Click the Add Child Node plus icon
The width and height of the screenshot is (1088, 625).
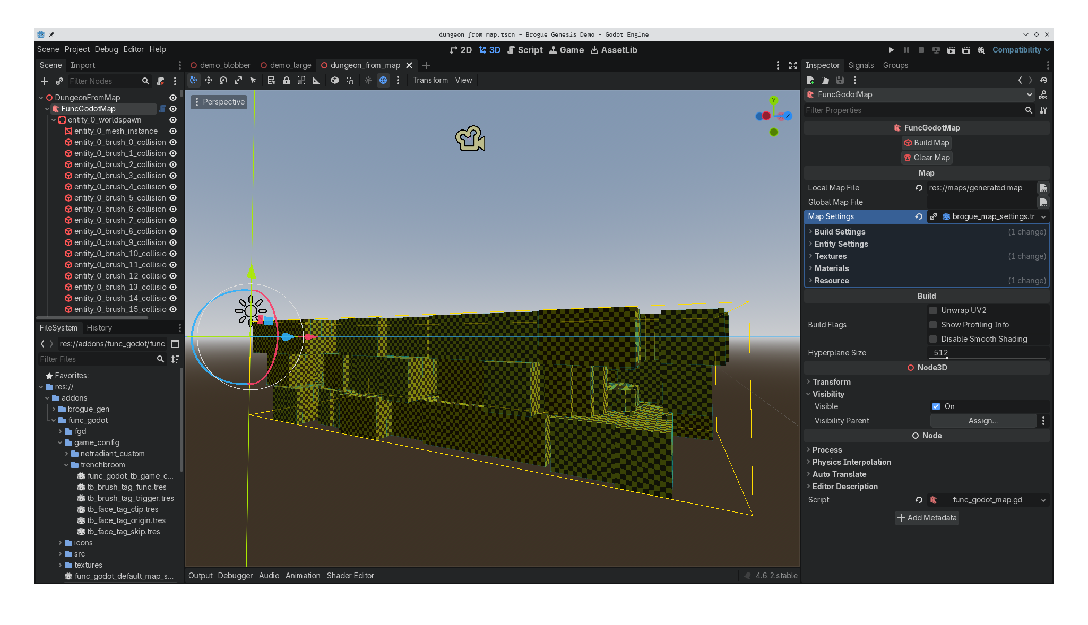pos(45,81)
